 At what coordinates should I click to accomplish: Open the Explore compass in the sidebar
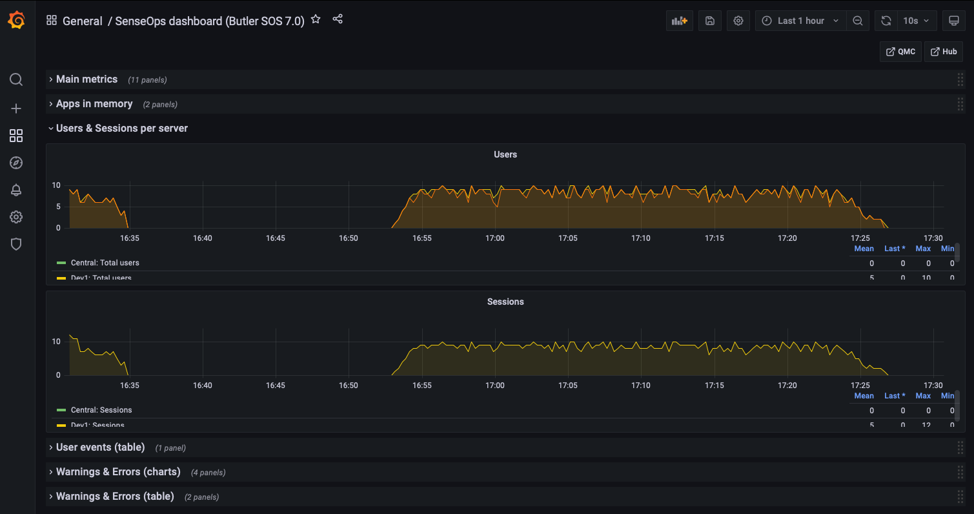pos(15,162)
